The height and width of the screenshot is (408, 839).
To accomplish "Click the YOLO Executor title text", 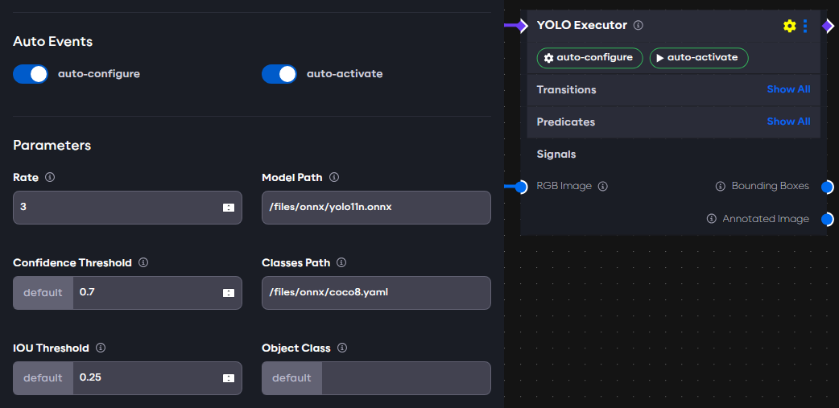I will click(582, 25).
